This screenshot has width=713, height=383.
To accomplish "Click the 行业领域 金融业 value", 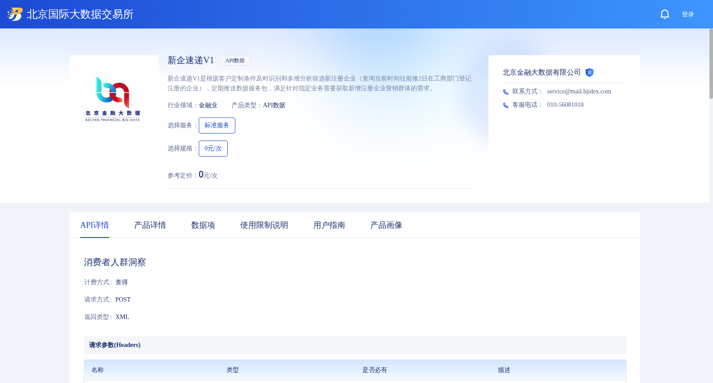I will tap(208, 105).
